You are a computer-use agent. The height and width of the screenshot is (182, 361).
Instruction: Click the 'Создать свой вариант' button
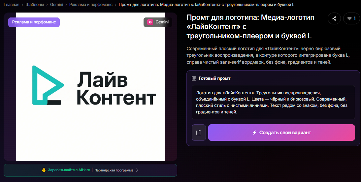point(281,133)
